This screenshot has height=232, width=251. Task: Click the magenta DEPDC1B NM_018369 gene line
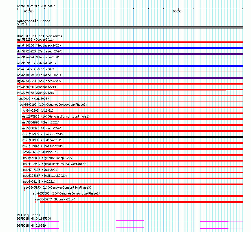click(x=130, y=228)
